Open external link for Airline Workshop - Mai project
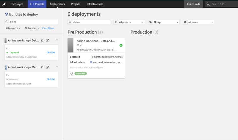 tap(48, 67)
